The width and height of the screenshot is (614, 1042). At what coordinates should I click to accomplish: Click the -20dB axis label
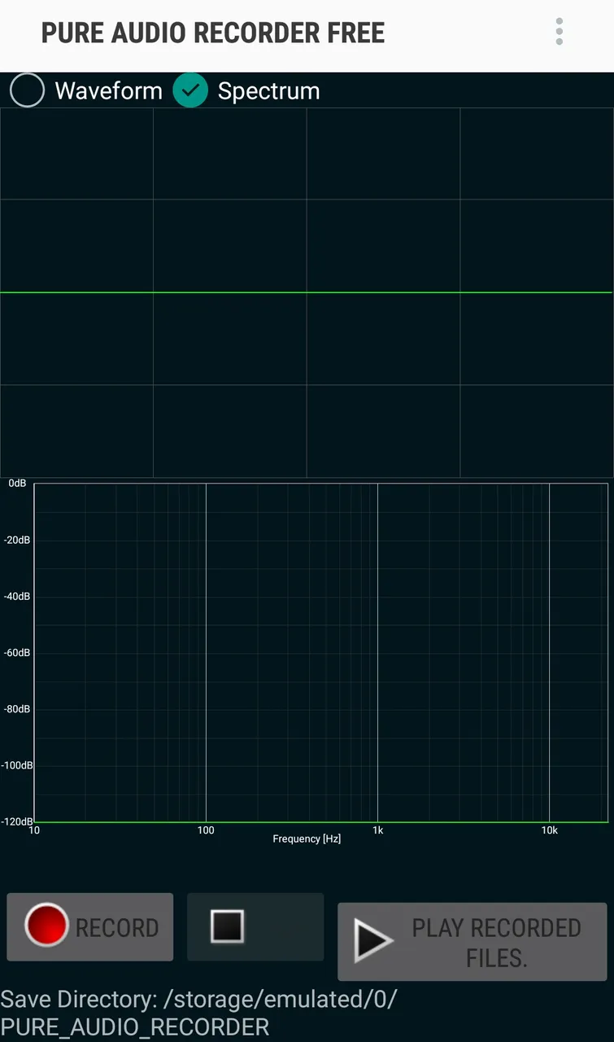16,540
